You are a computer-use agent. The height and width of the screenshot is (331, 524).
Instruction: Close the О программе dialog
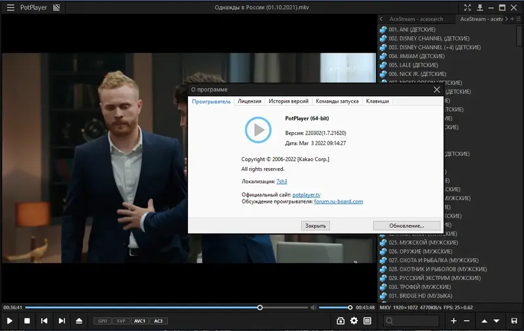tap(436, 90)
